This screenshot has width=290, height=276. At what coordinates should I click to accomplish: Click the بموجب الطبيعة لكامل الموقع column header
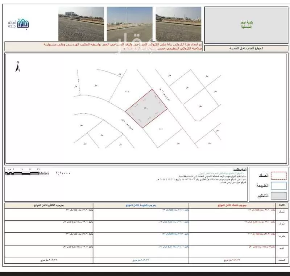[x=141, y=205]
